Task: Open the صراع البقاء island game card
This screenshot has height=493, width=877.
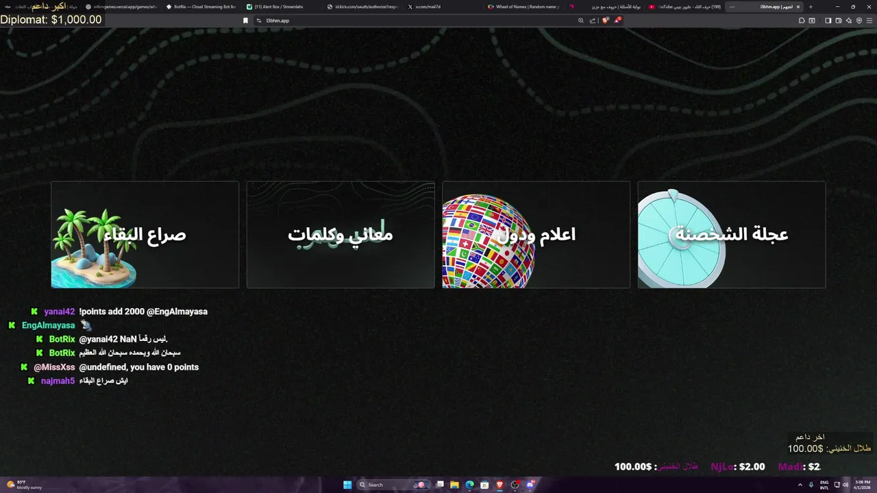Action: tap(145, 235)
